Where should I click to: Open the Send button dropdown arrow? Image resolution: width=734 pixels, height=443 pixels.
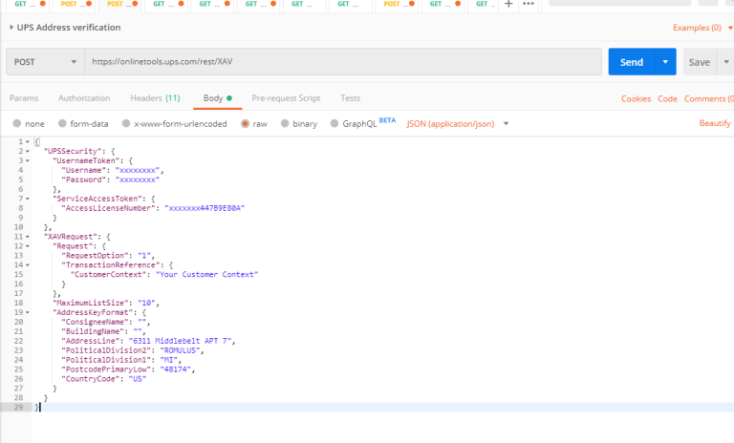(x=666, y=62)
